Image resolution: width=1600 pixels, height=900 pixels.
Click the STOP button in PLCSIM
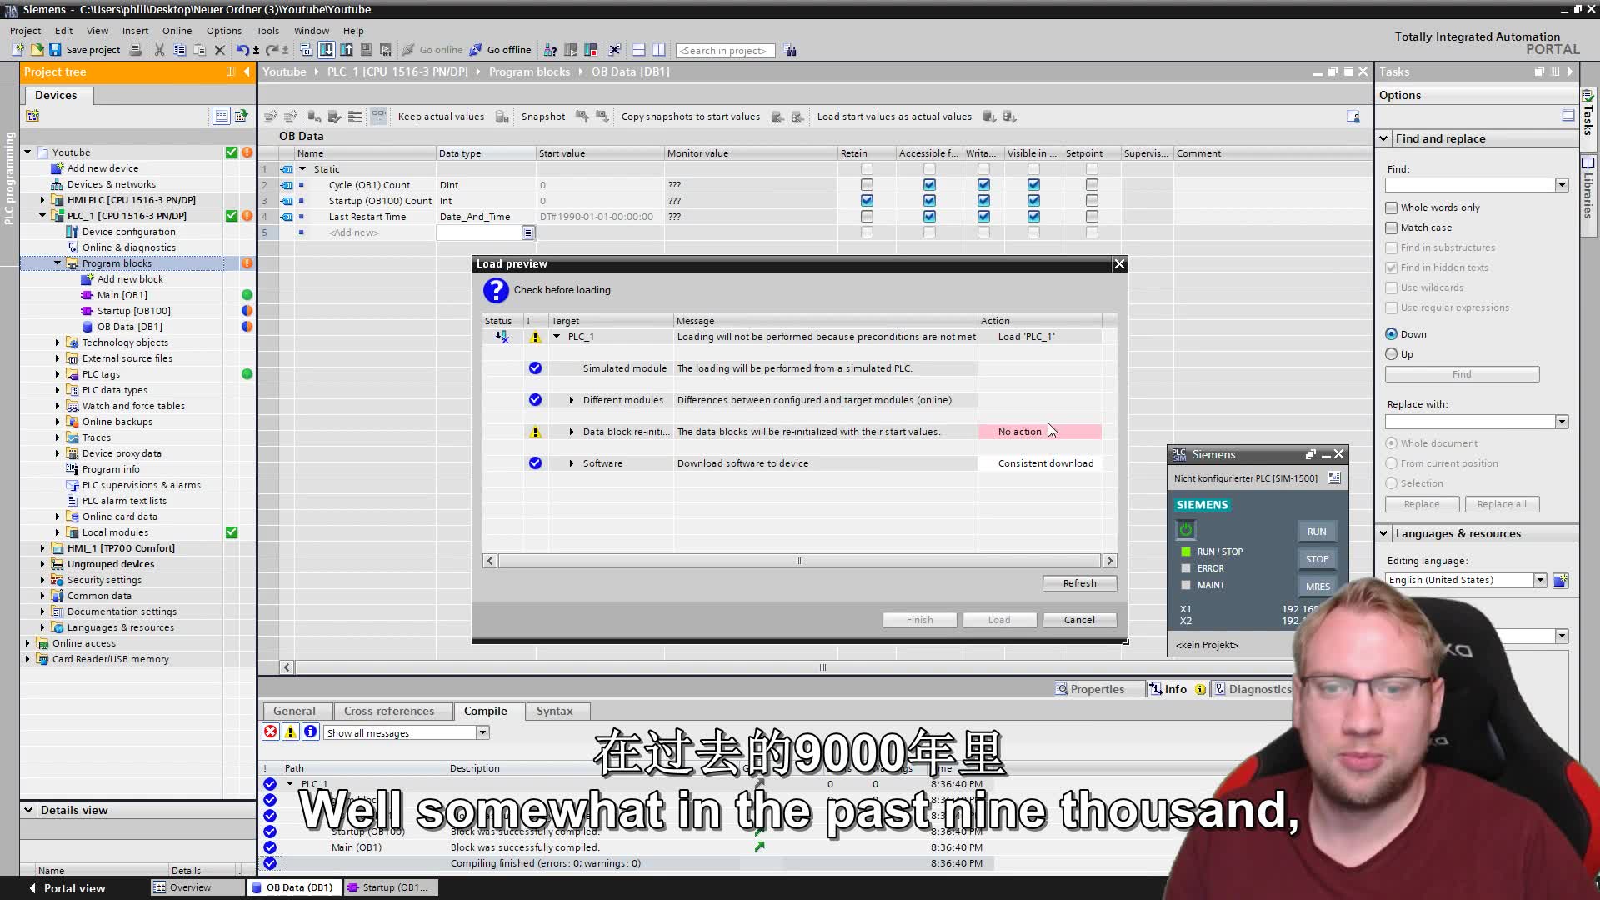click(x=1317, y=559)
